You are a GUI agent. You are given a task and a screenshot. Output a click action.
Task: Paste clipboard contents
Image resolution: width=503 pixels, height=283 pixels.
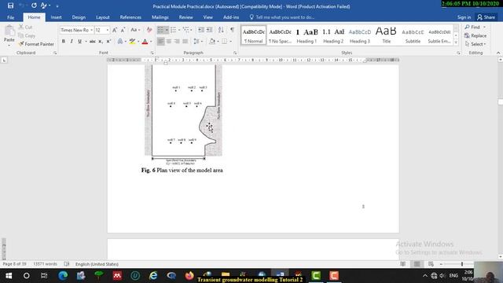[x=9, y=35]
